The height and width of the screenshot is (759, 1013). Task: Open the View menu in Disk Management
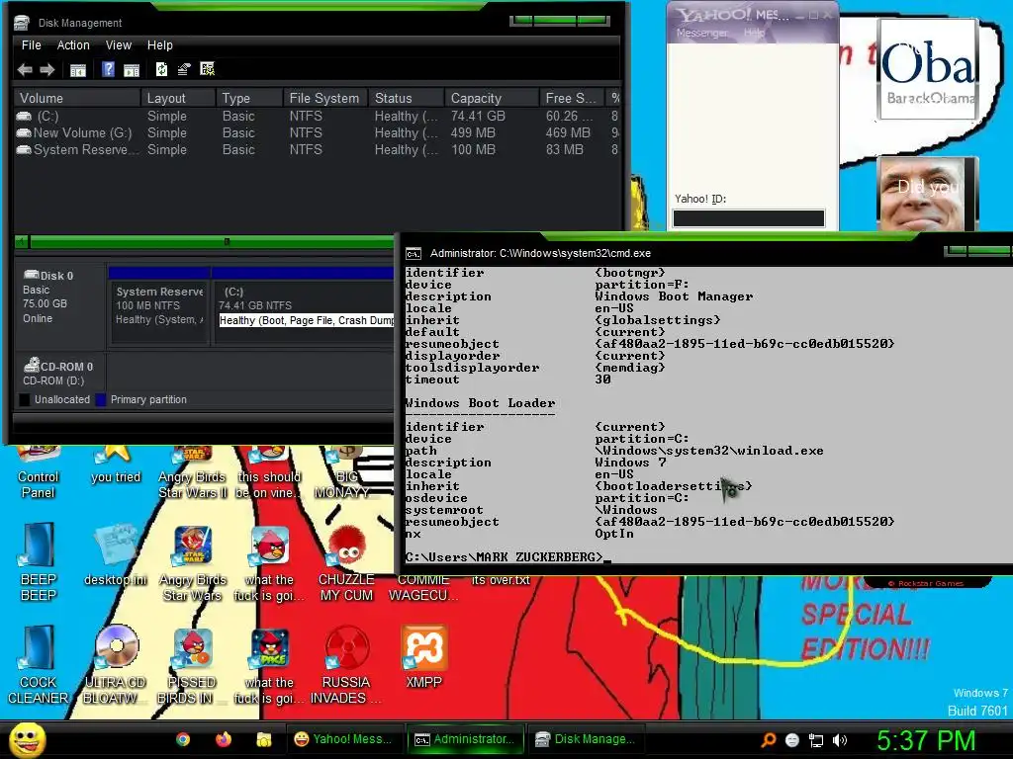pos(119,45)
